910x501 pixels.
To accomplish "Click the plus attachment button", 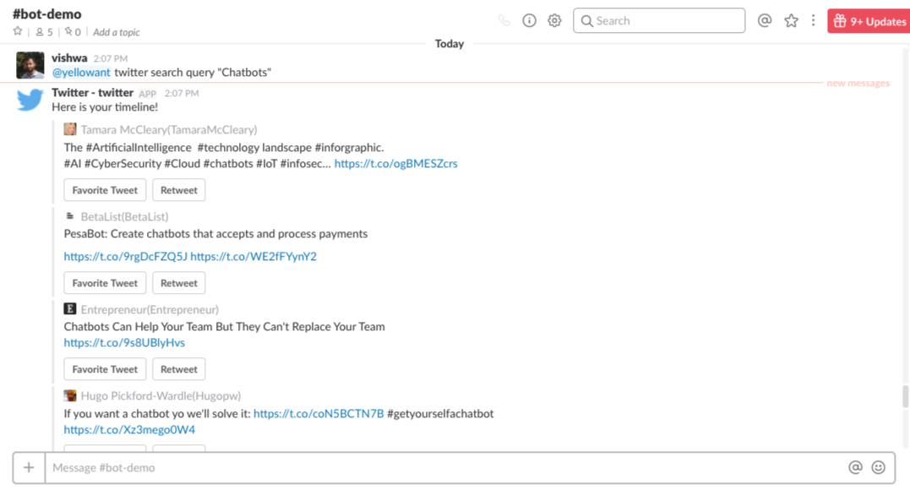I will tap(29, 468).
